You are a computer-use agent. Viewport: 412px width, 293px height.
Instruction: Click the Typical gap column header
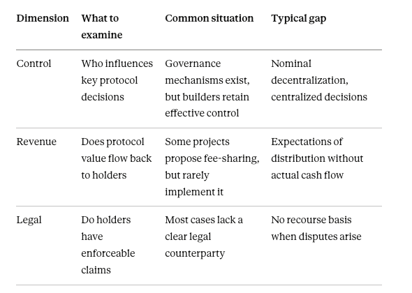click(x=298, y=19)
